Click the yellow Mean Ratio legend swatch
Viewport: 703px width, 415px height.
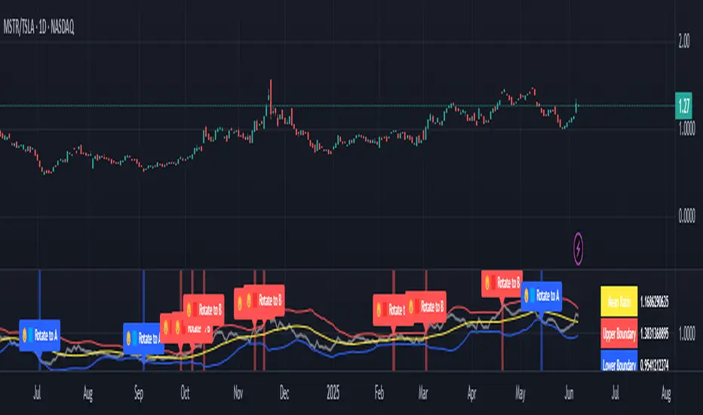point(619,302)
